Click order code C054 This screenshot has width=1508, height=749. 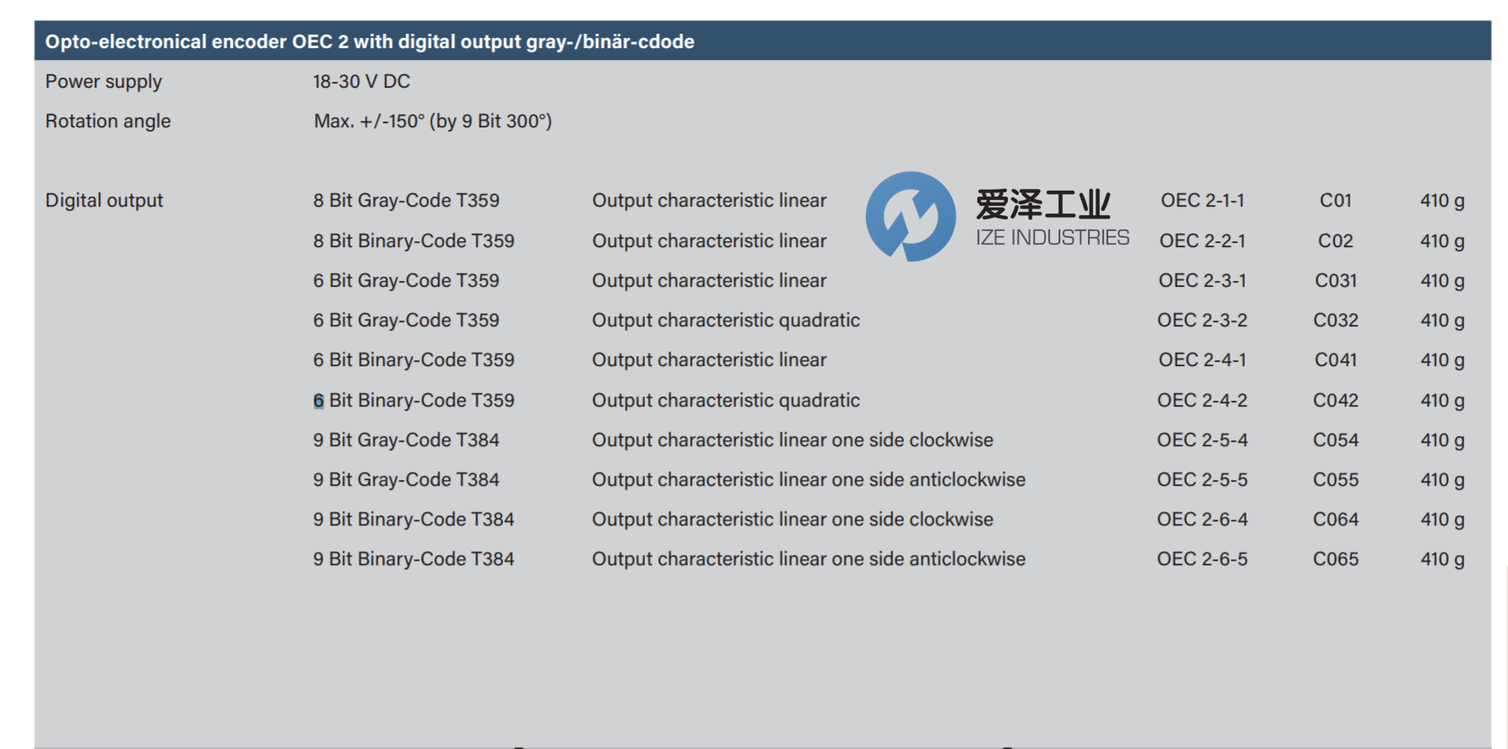(1335, 440)
